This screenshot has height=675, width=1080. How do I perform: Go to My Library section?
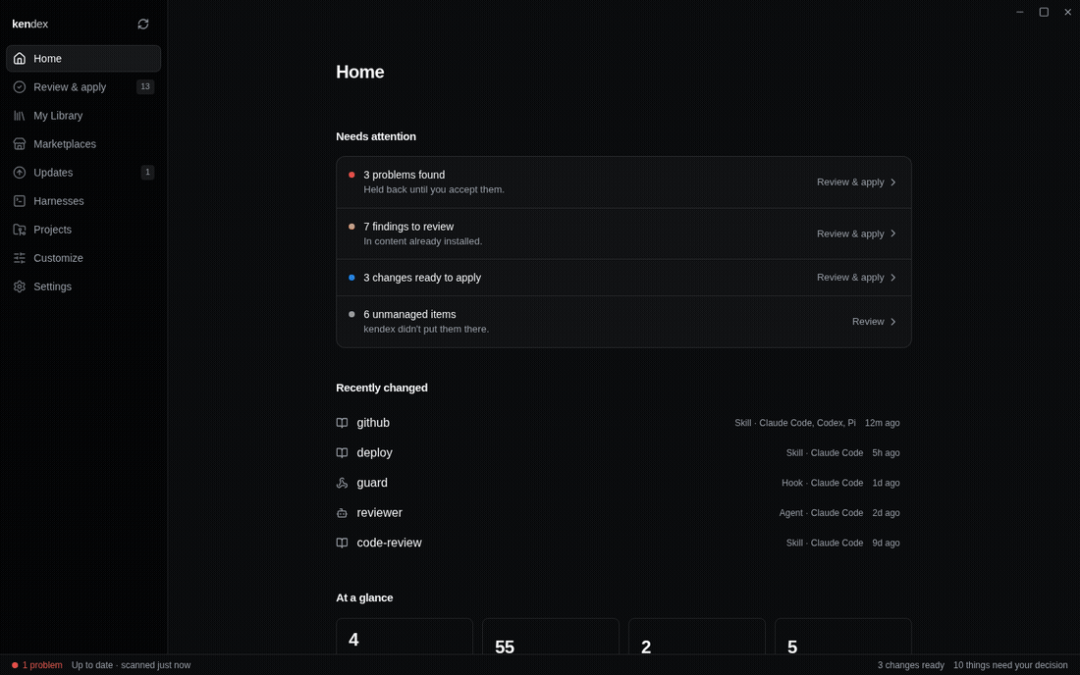(x=83, y=116)
